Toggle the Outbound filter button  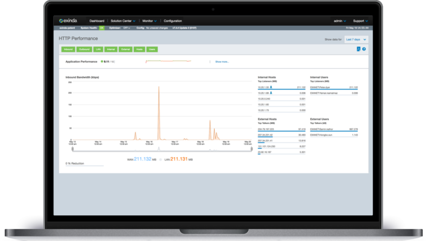(84, 49)
